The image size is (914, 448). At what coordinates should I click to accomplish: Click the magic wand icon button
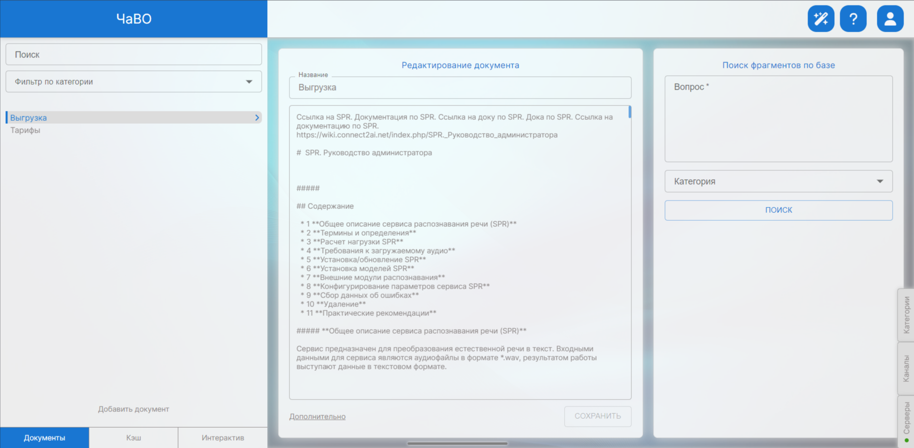[x=820, y=19]
